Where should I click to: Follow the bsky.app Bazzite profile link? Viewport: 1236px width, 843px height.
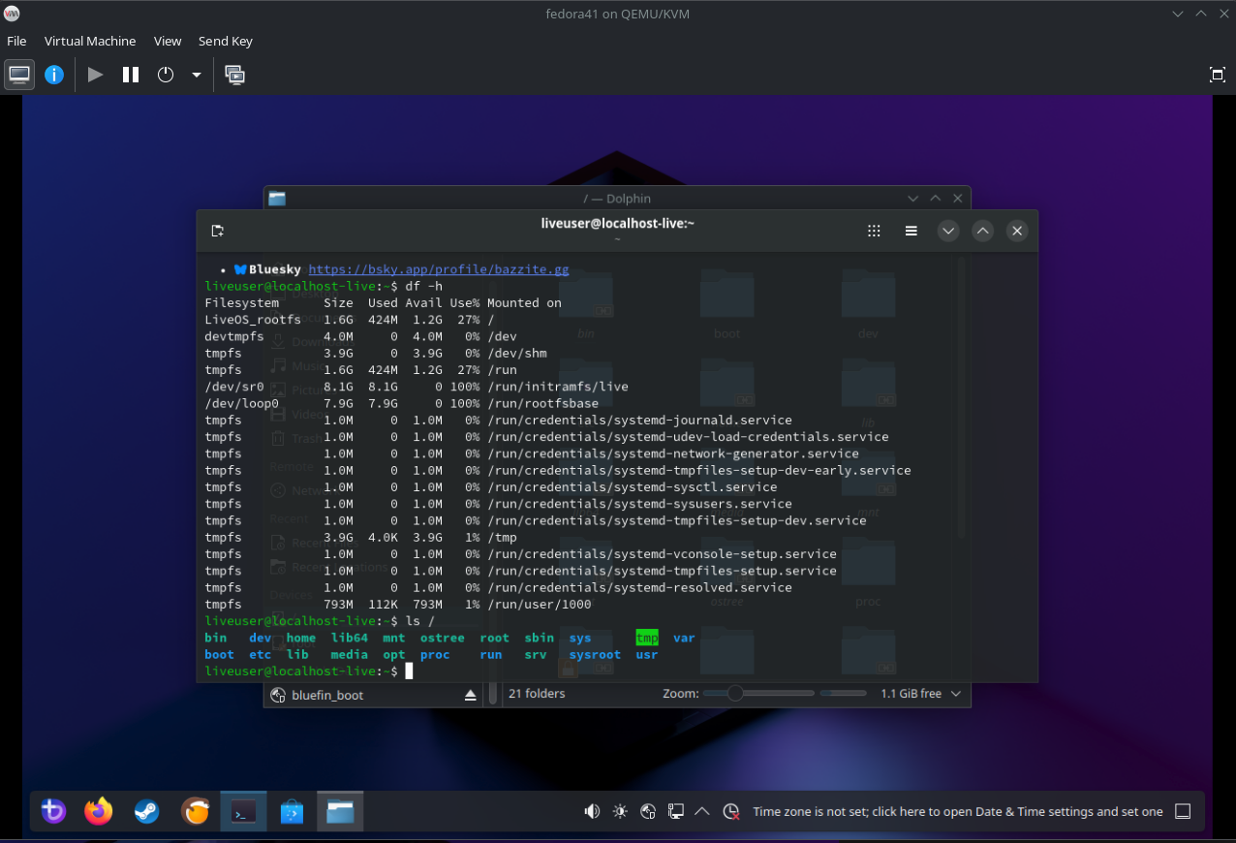[438, 269]
